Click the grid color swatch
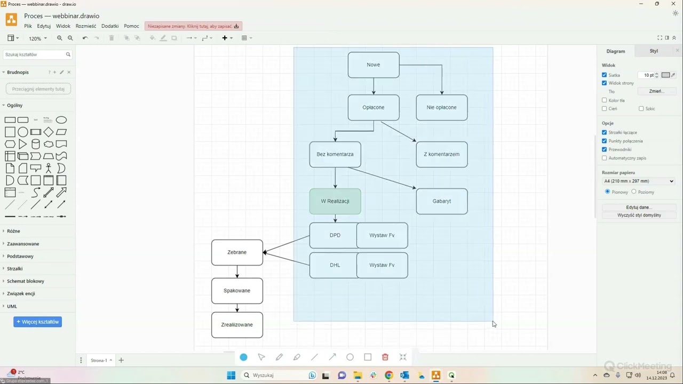The height and width of the screenshot is (384, 683). pos(665,75)
